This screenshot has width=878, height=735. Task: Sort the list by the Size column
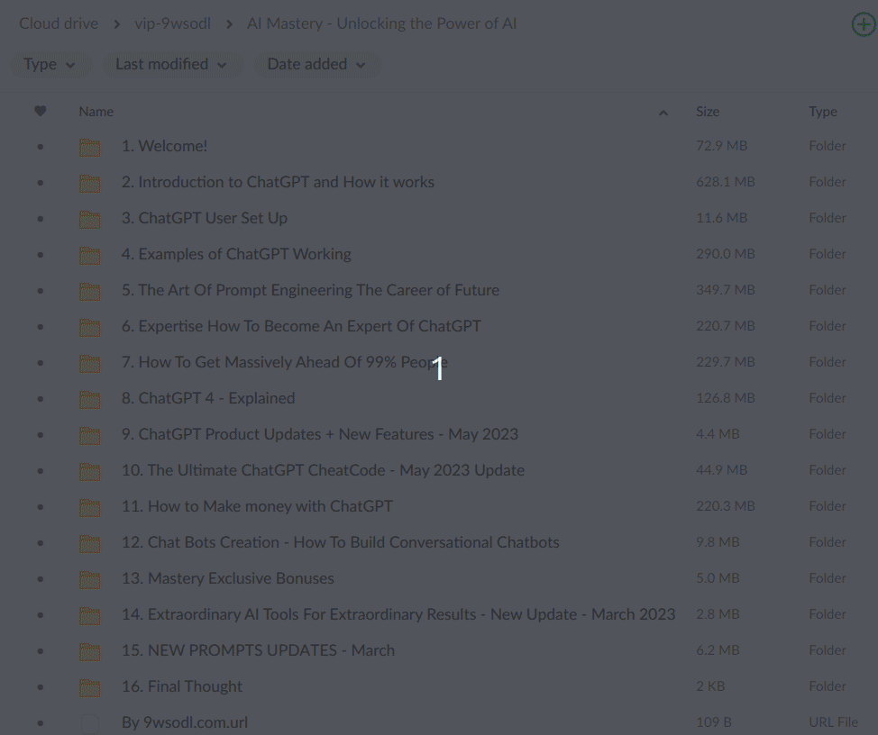[708, 112]
